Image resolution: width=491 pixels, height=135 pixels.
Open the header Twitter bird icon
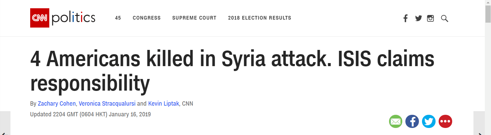tap(418, 18)
